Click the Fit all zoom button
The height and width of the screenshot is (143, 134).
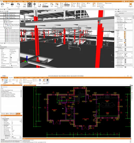(25, 79)
